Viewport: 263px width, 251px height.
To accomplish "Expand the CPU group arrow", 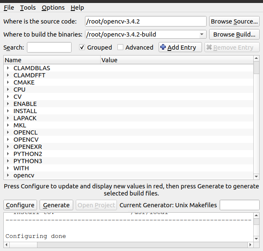I will [8, 90].
